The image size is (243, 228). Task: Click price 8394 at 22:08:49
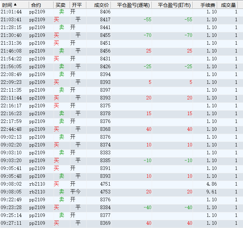coord(105,74)
